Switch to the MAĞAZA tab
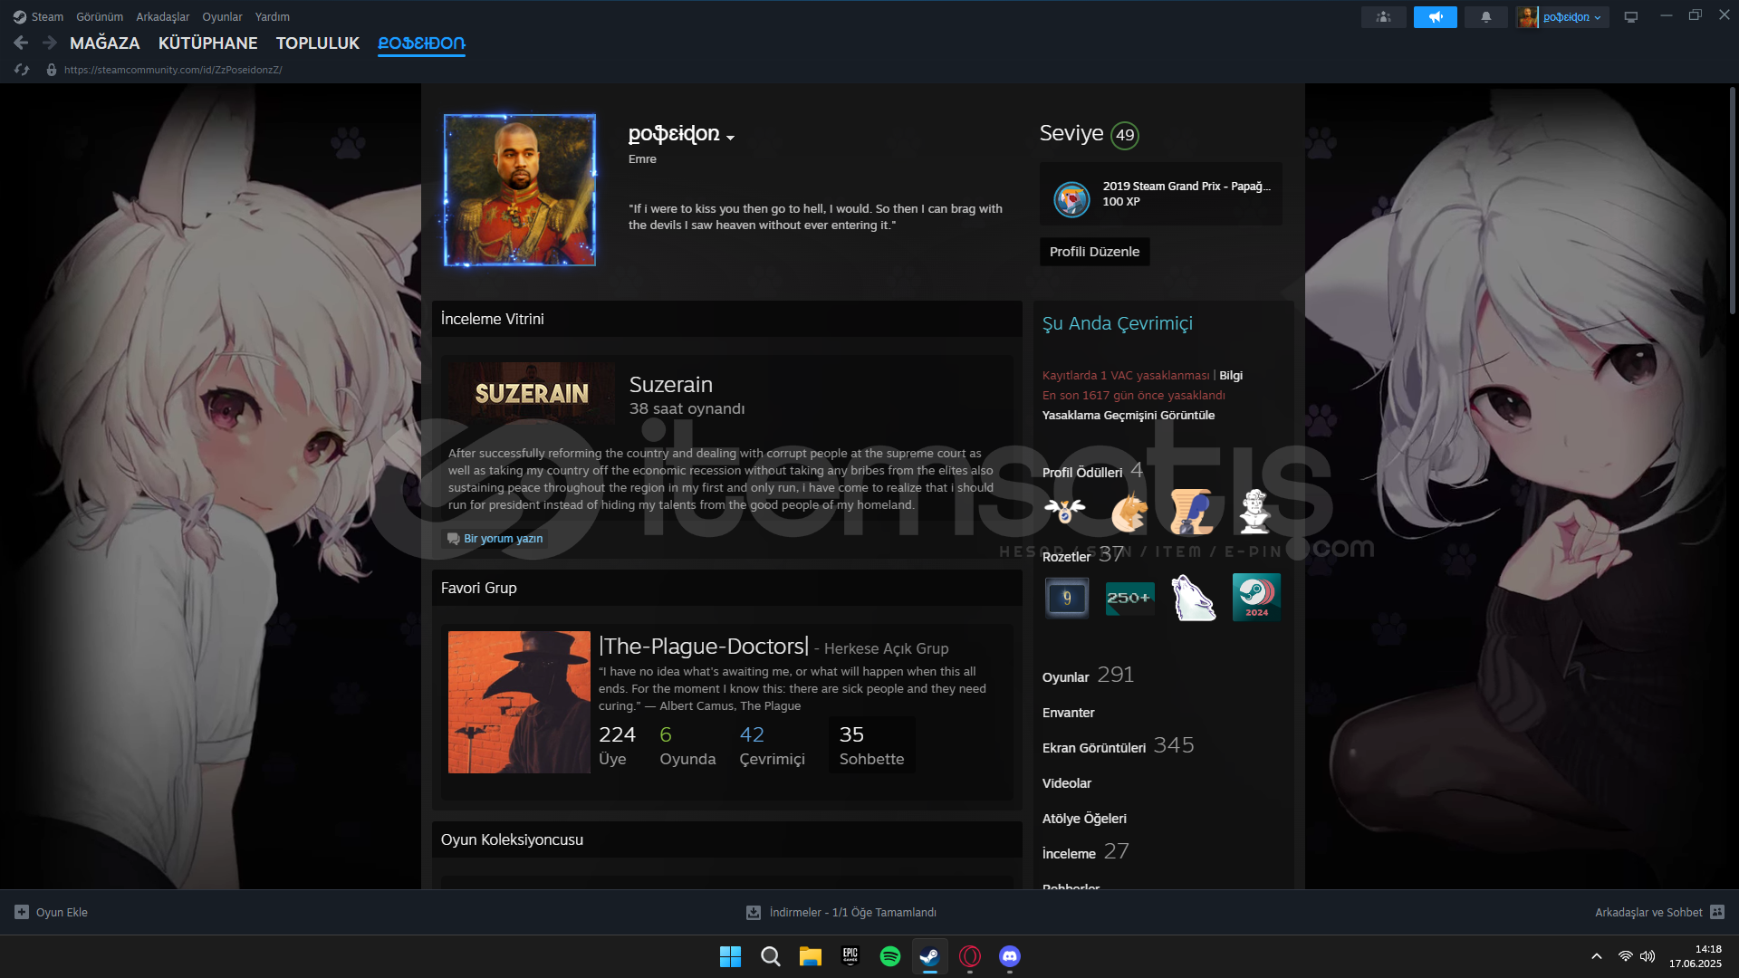Screen dimensions: 1739x978 105,43
